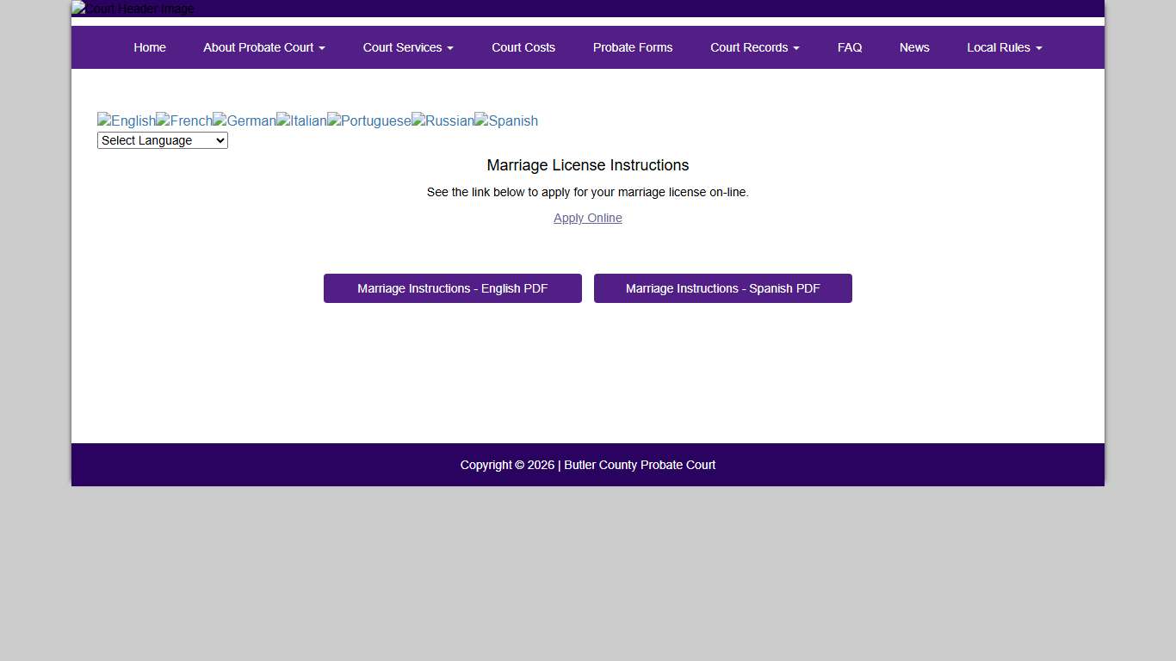
Task: Click the Apply Online link
Action: (x=588, y=218)
